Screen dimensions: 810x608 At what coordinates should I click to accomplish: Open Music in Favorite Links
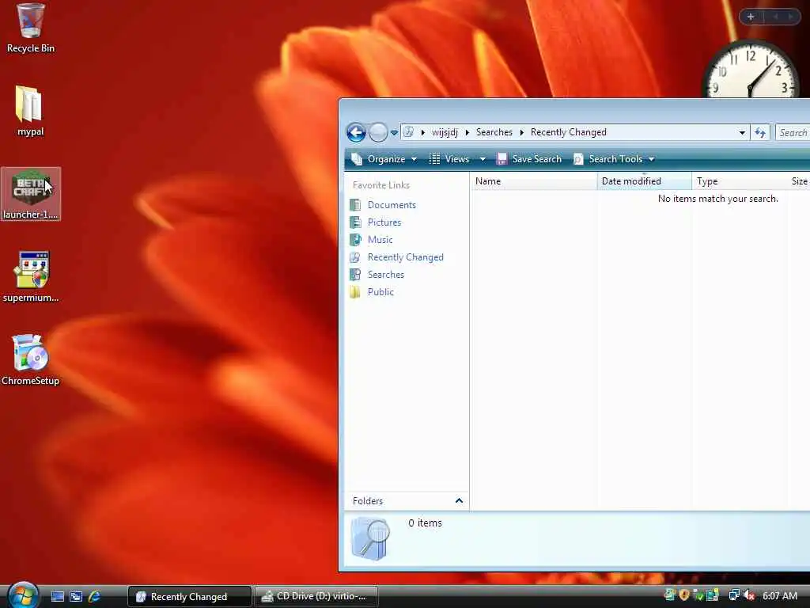click(372, 240)
